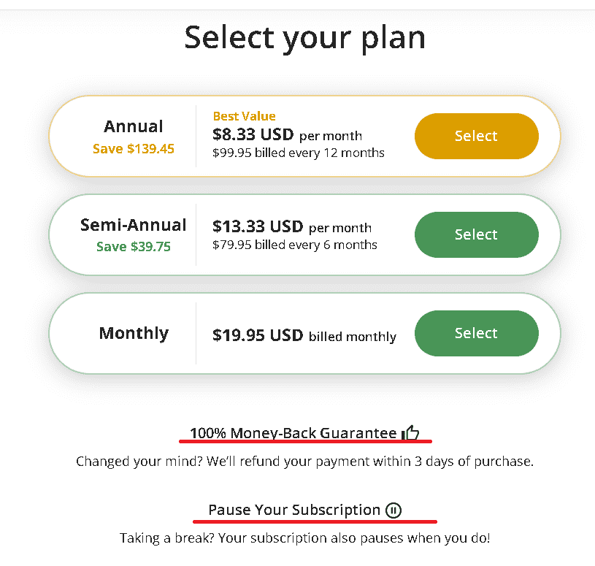Image resolution: width=595 pixels, height=566 pixels.
Task: Click the Best Value label
Action: pos(244,116)
